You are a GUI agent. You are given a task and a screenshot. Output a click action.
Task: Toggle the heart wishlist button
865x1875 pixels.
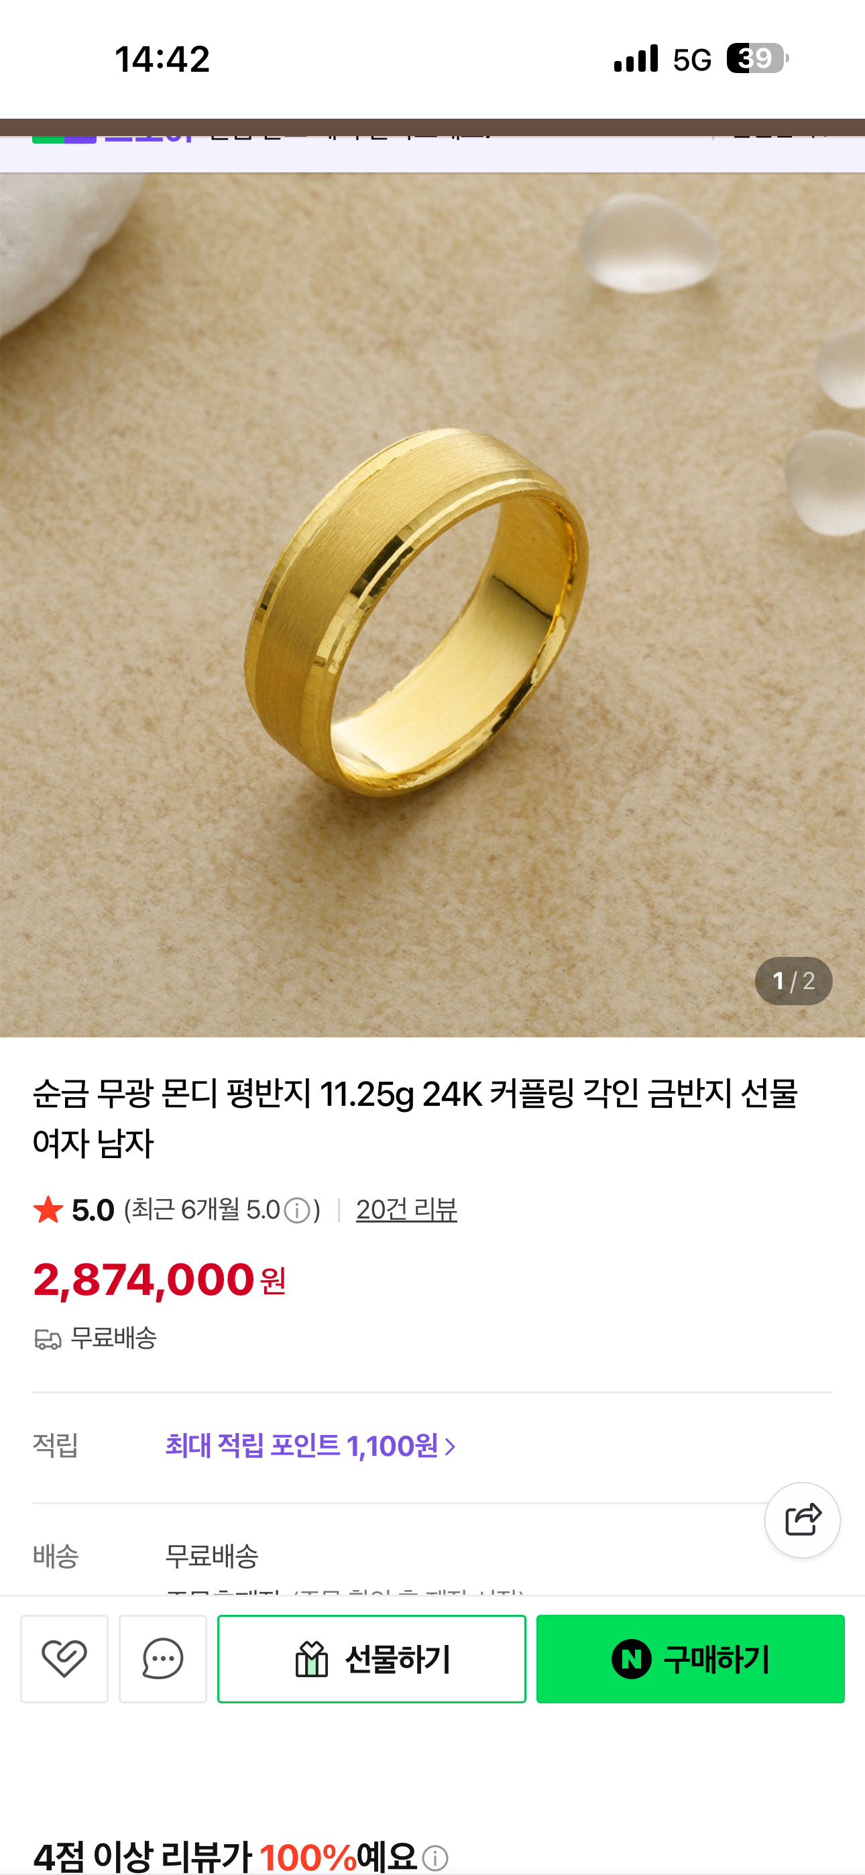[x=64, y=1659]
